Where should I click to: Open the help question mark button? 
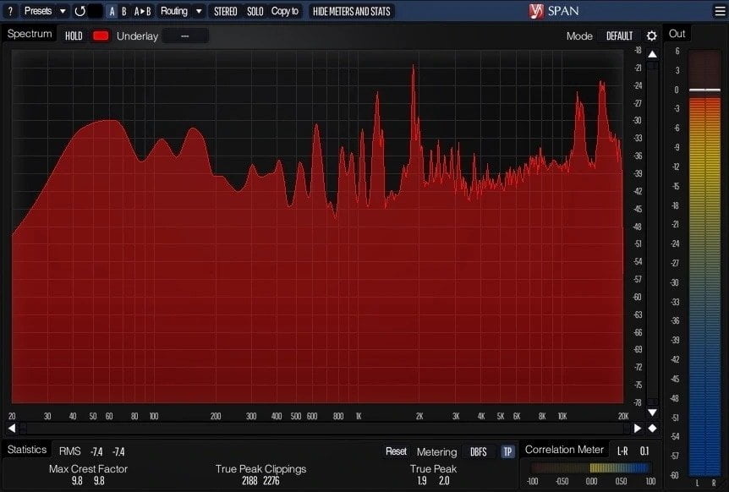point(10,11)
